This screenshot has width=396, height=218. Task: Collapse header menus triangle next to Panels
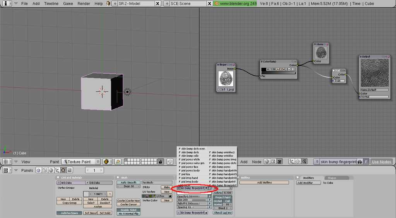point(16,170)
